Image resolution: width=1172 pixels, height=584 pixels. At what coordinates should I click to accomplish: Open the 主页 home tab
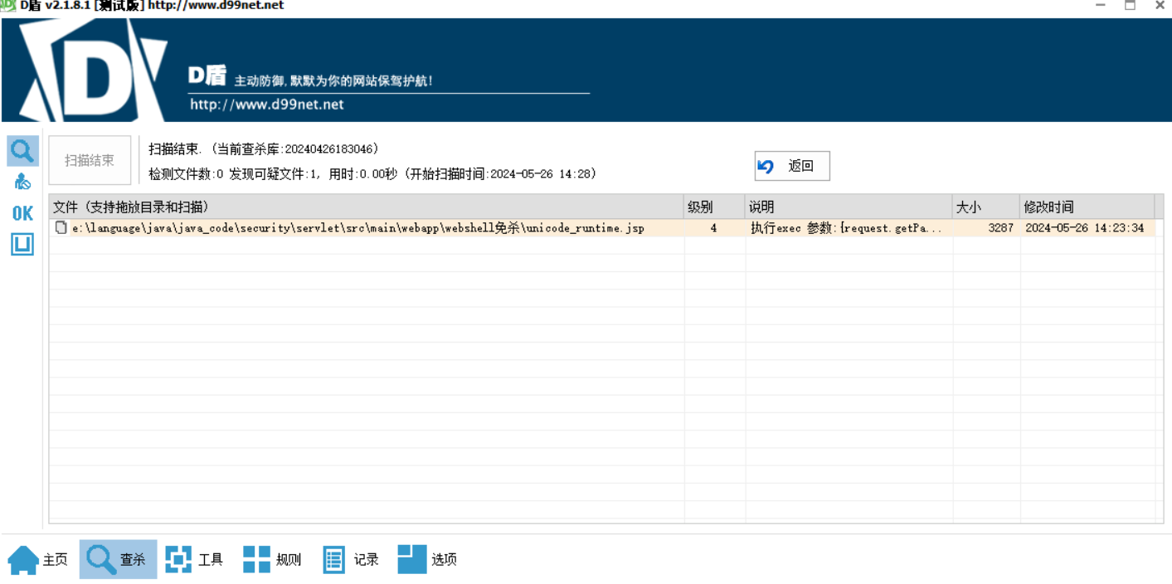(x=39, y=560)
